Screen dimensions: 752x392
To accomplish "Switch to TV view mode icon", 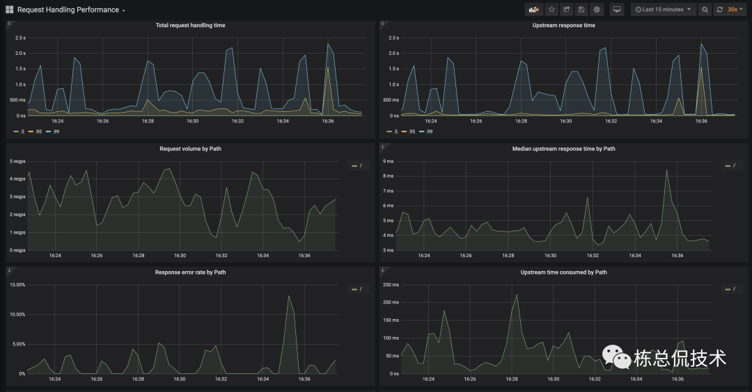I will (617, 10).
